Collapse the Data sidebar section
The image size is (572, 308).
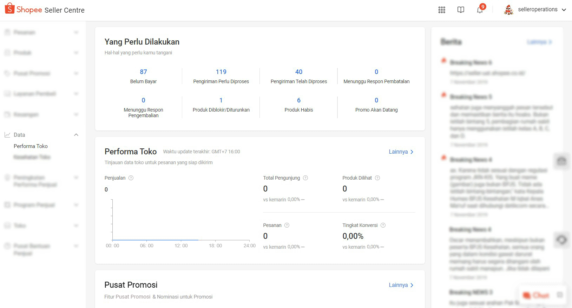point(76,135)
